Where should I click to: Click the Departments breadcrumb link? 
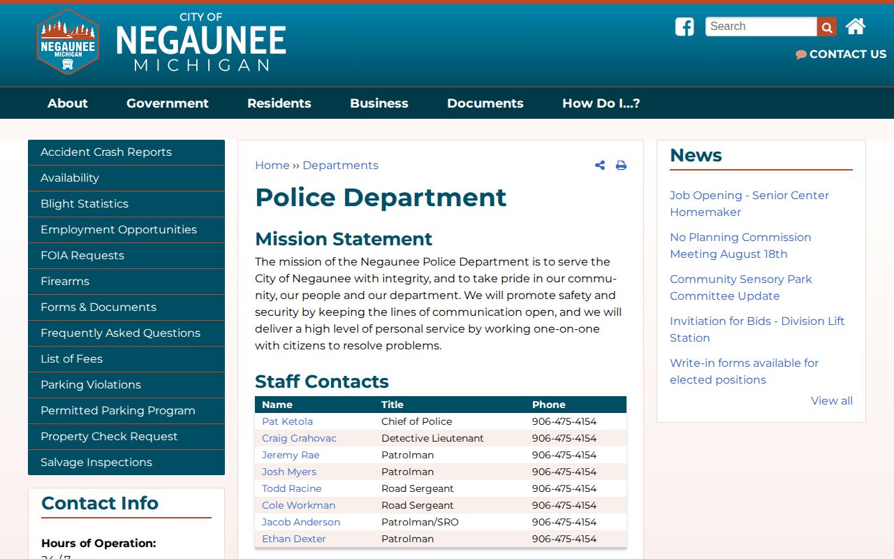click(340, 166)
